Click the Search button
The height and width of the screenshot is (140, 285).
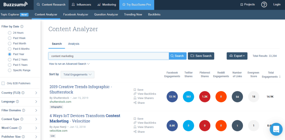point(178,56)
